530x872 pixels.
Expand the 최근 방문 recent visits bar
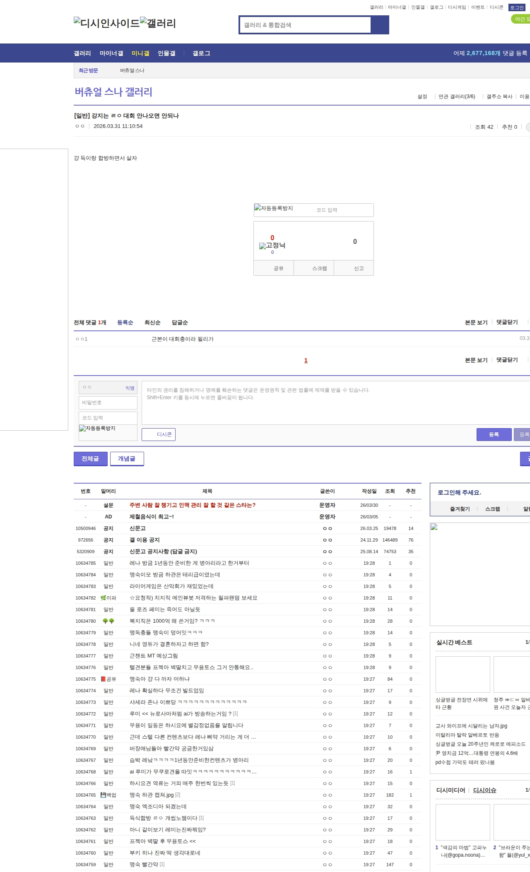click(x=88, y=70)
